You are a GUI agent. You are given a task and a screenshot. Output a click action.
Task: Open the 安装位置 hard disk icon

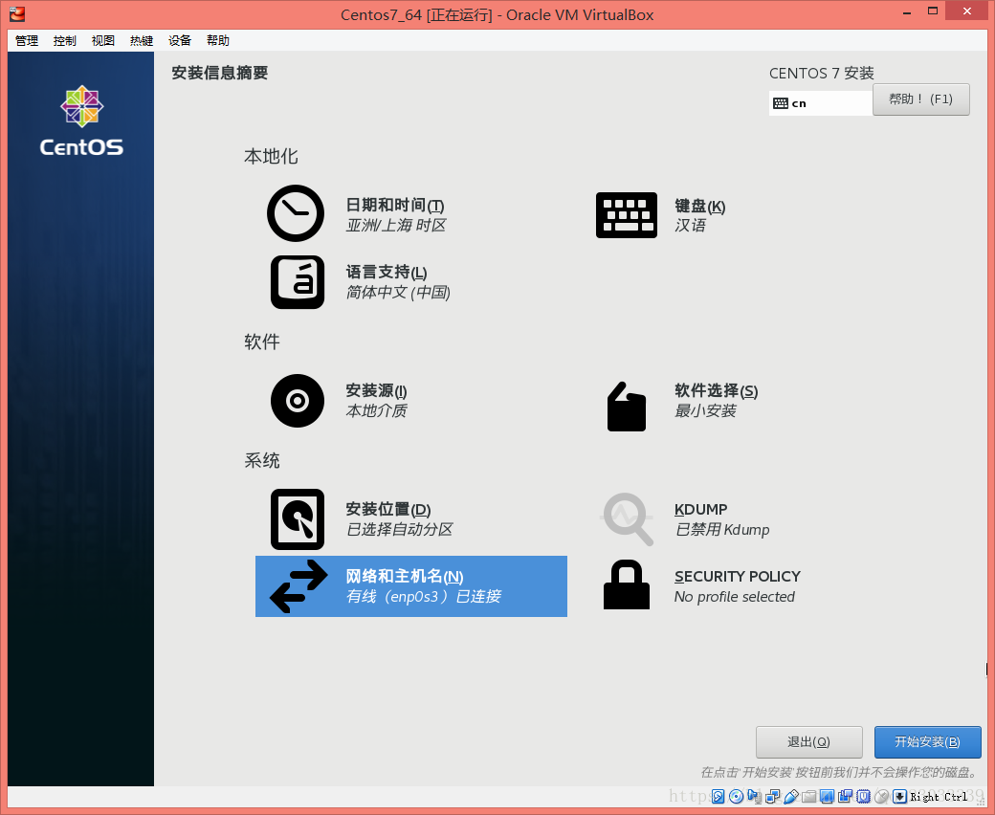pyautogui.click(x=298, y=519)
